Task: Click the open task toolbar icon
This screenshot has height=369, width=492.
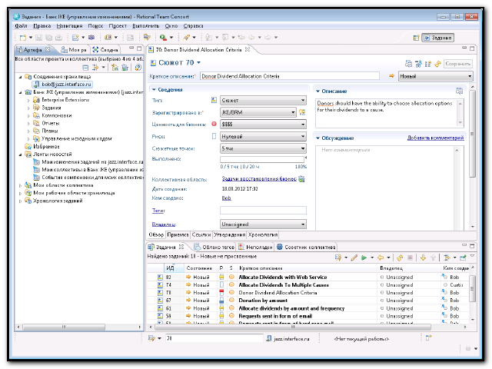Action: pos(147,38)
